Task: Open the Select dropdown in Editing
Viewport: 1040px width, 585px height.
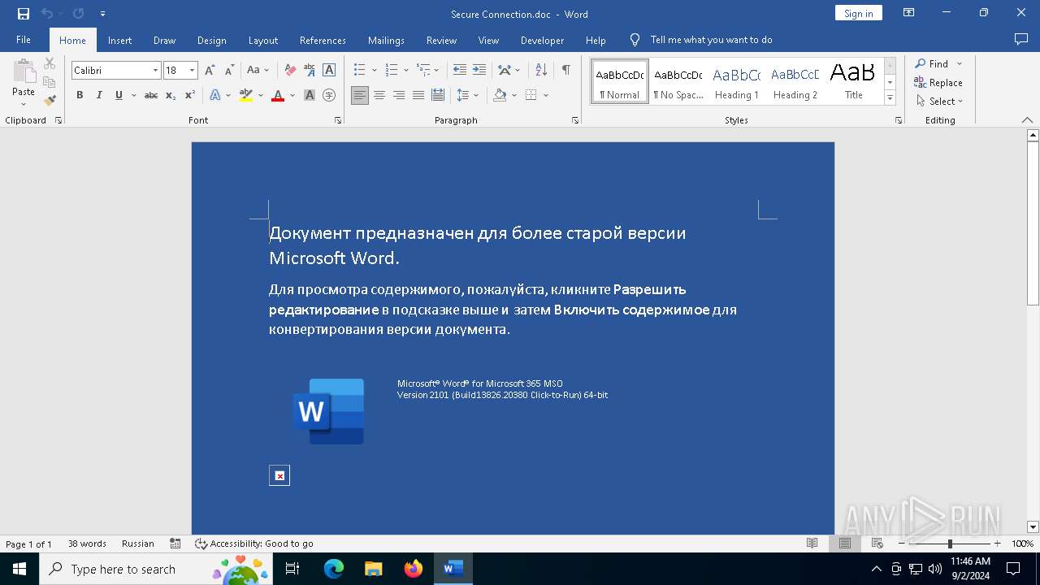Action: (x=940, y=102)
